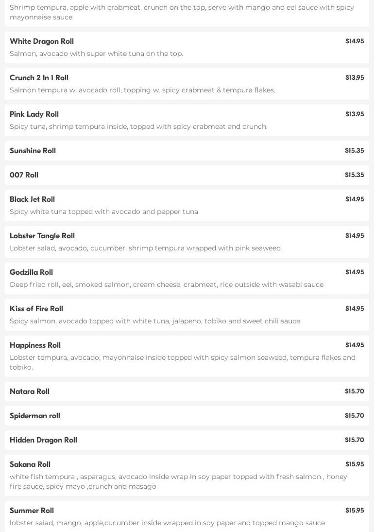Choose the Natara Roll item
Screen dimensions: 374x532
(30, 391)
